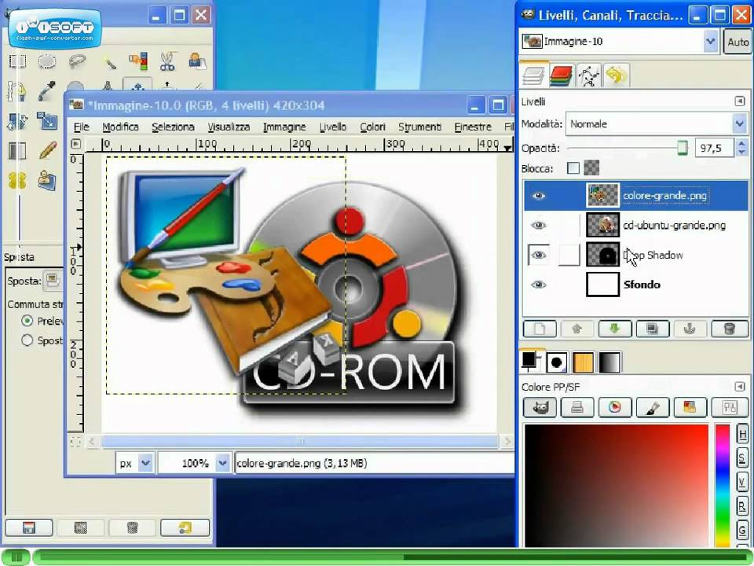Switch to the Paths tab
This screenshot has height=566, width=754.
tap(588, 75)
